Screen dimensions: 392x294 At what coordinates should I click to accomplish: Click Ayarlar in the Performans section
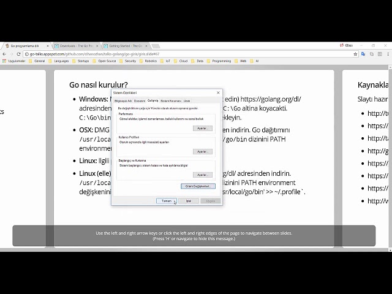[x=203, y=128]
